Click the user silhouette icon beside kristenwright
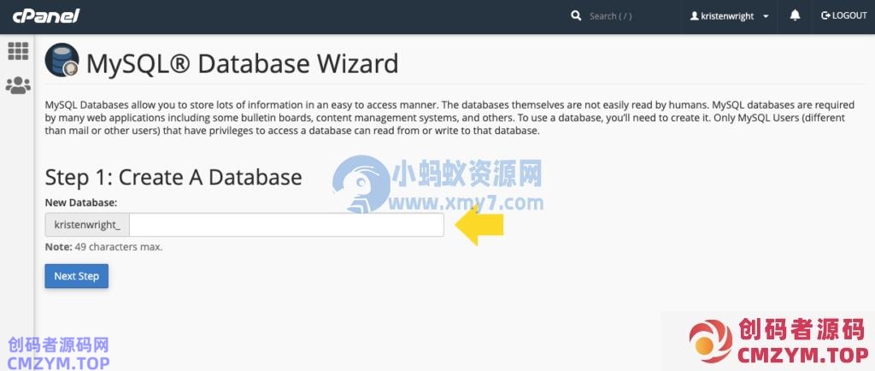Image resolution: width=875 pixels, height=371 pixels. coord(695,16)
